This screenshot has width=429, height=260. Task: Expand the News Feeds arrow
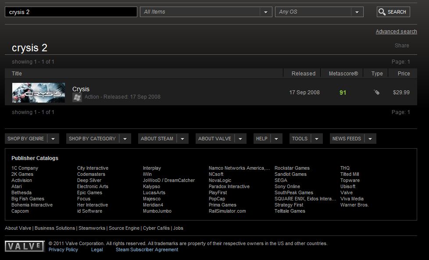[x=370, y=139]
